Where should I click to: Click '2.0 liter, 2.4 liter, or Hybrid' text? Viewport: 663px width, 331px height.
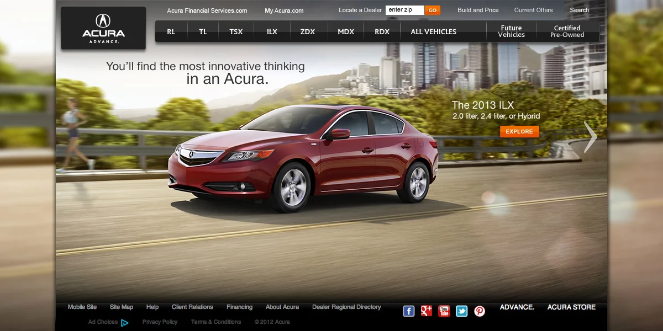[x=496, y=116]
